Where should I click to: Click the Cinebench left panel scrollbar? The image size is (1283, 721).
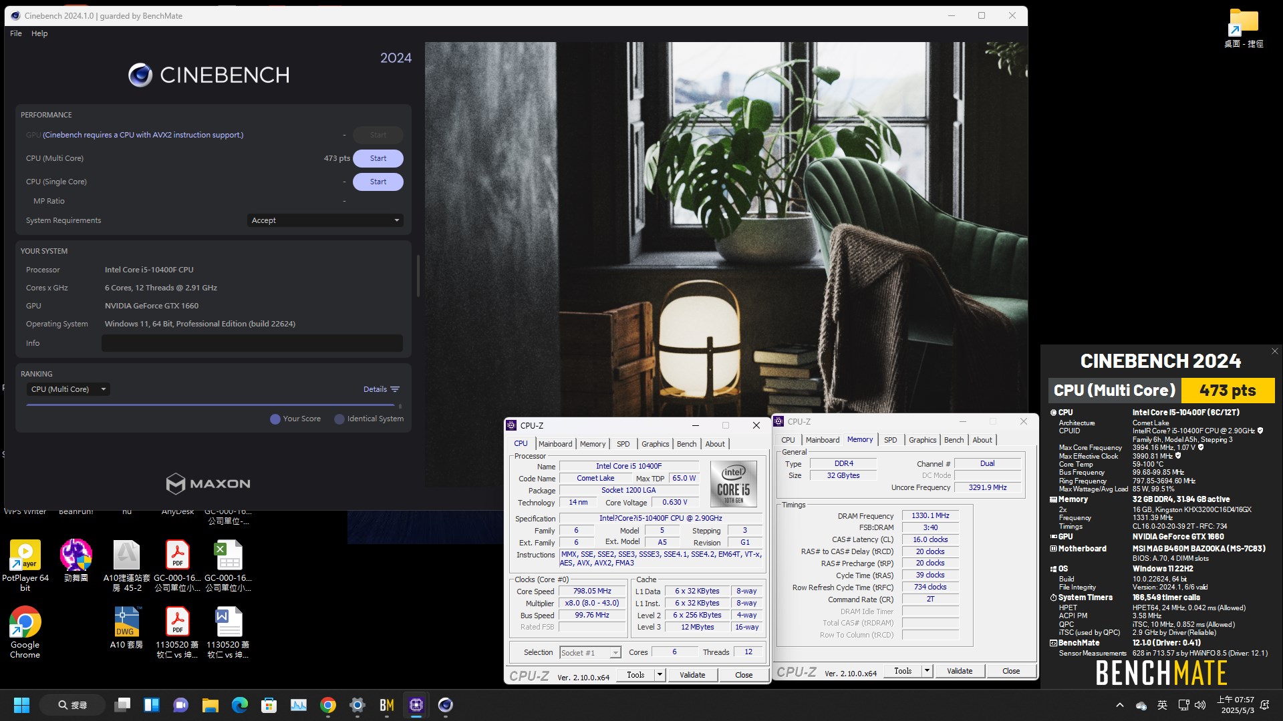418,275
